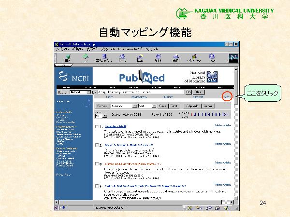Go to results page 2
Image resolution: width=290 pixels, height=217 pixels.
point(195,115)
